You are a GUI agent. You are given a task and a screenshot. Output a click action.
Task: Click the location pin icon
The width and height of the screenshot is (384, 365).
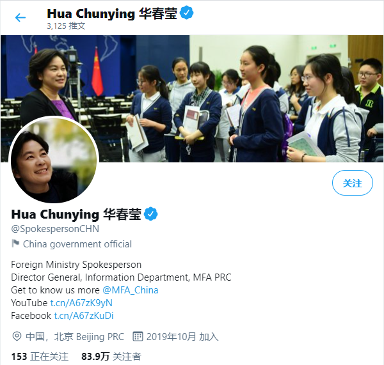tap(17, 337)
